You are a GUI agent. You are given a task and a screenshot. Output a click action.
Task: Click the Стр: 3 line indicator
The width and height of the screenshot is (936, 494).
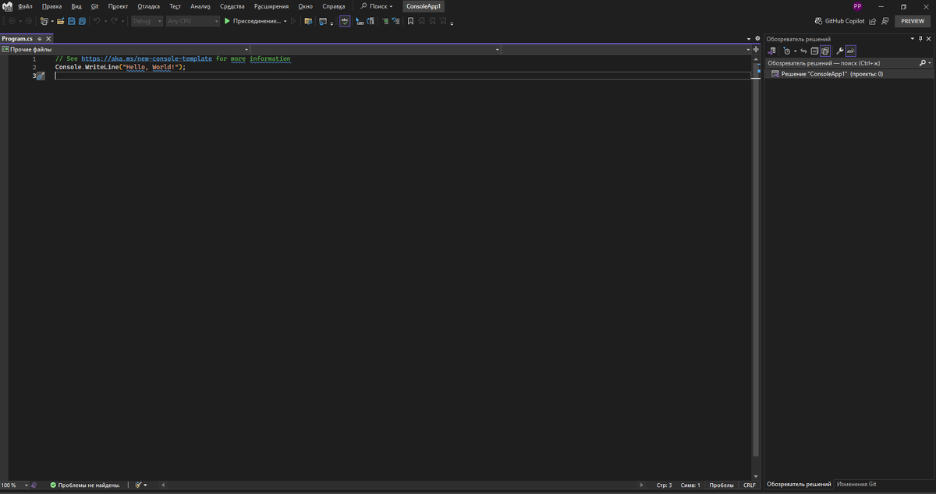pos(664,485)
